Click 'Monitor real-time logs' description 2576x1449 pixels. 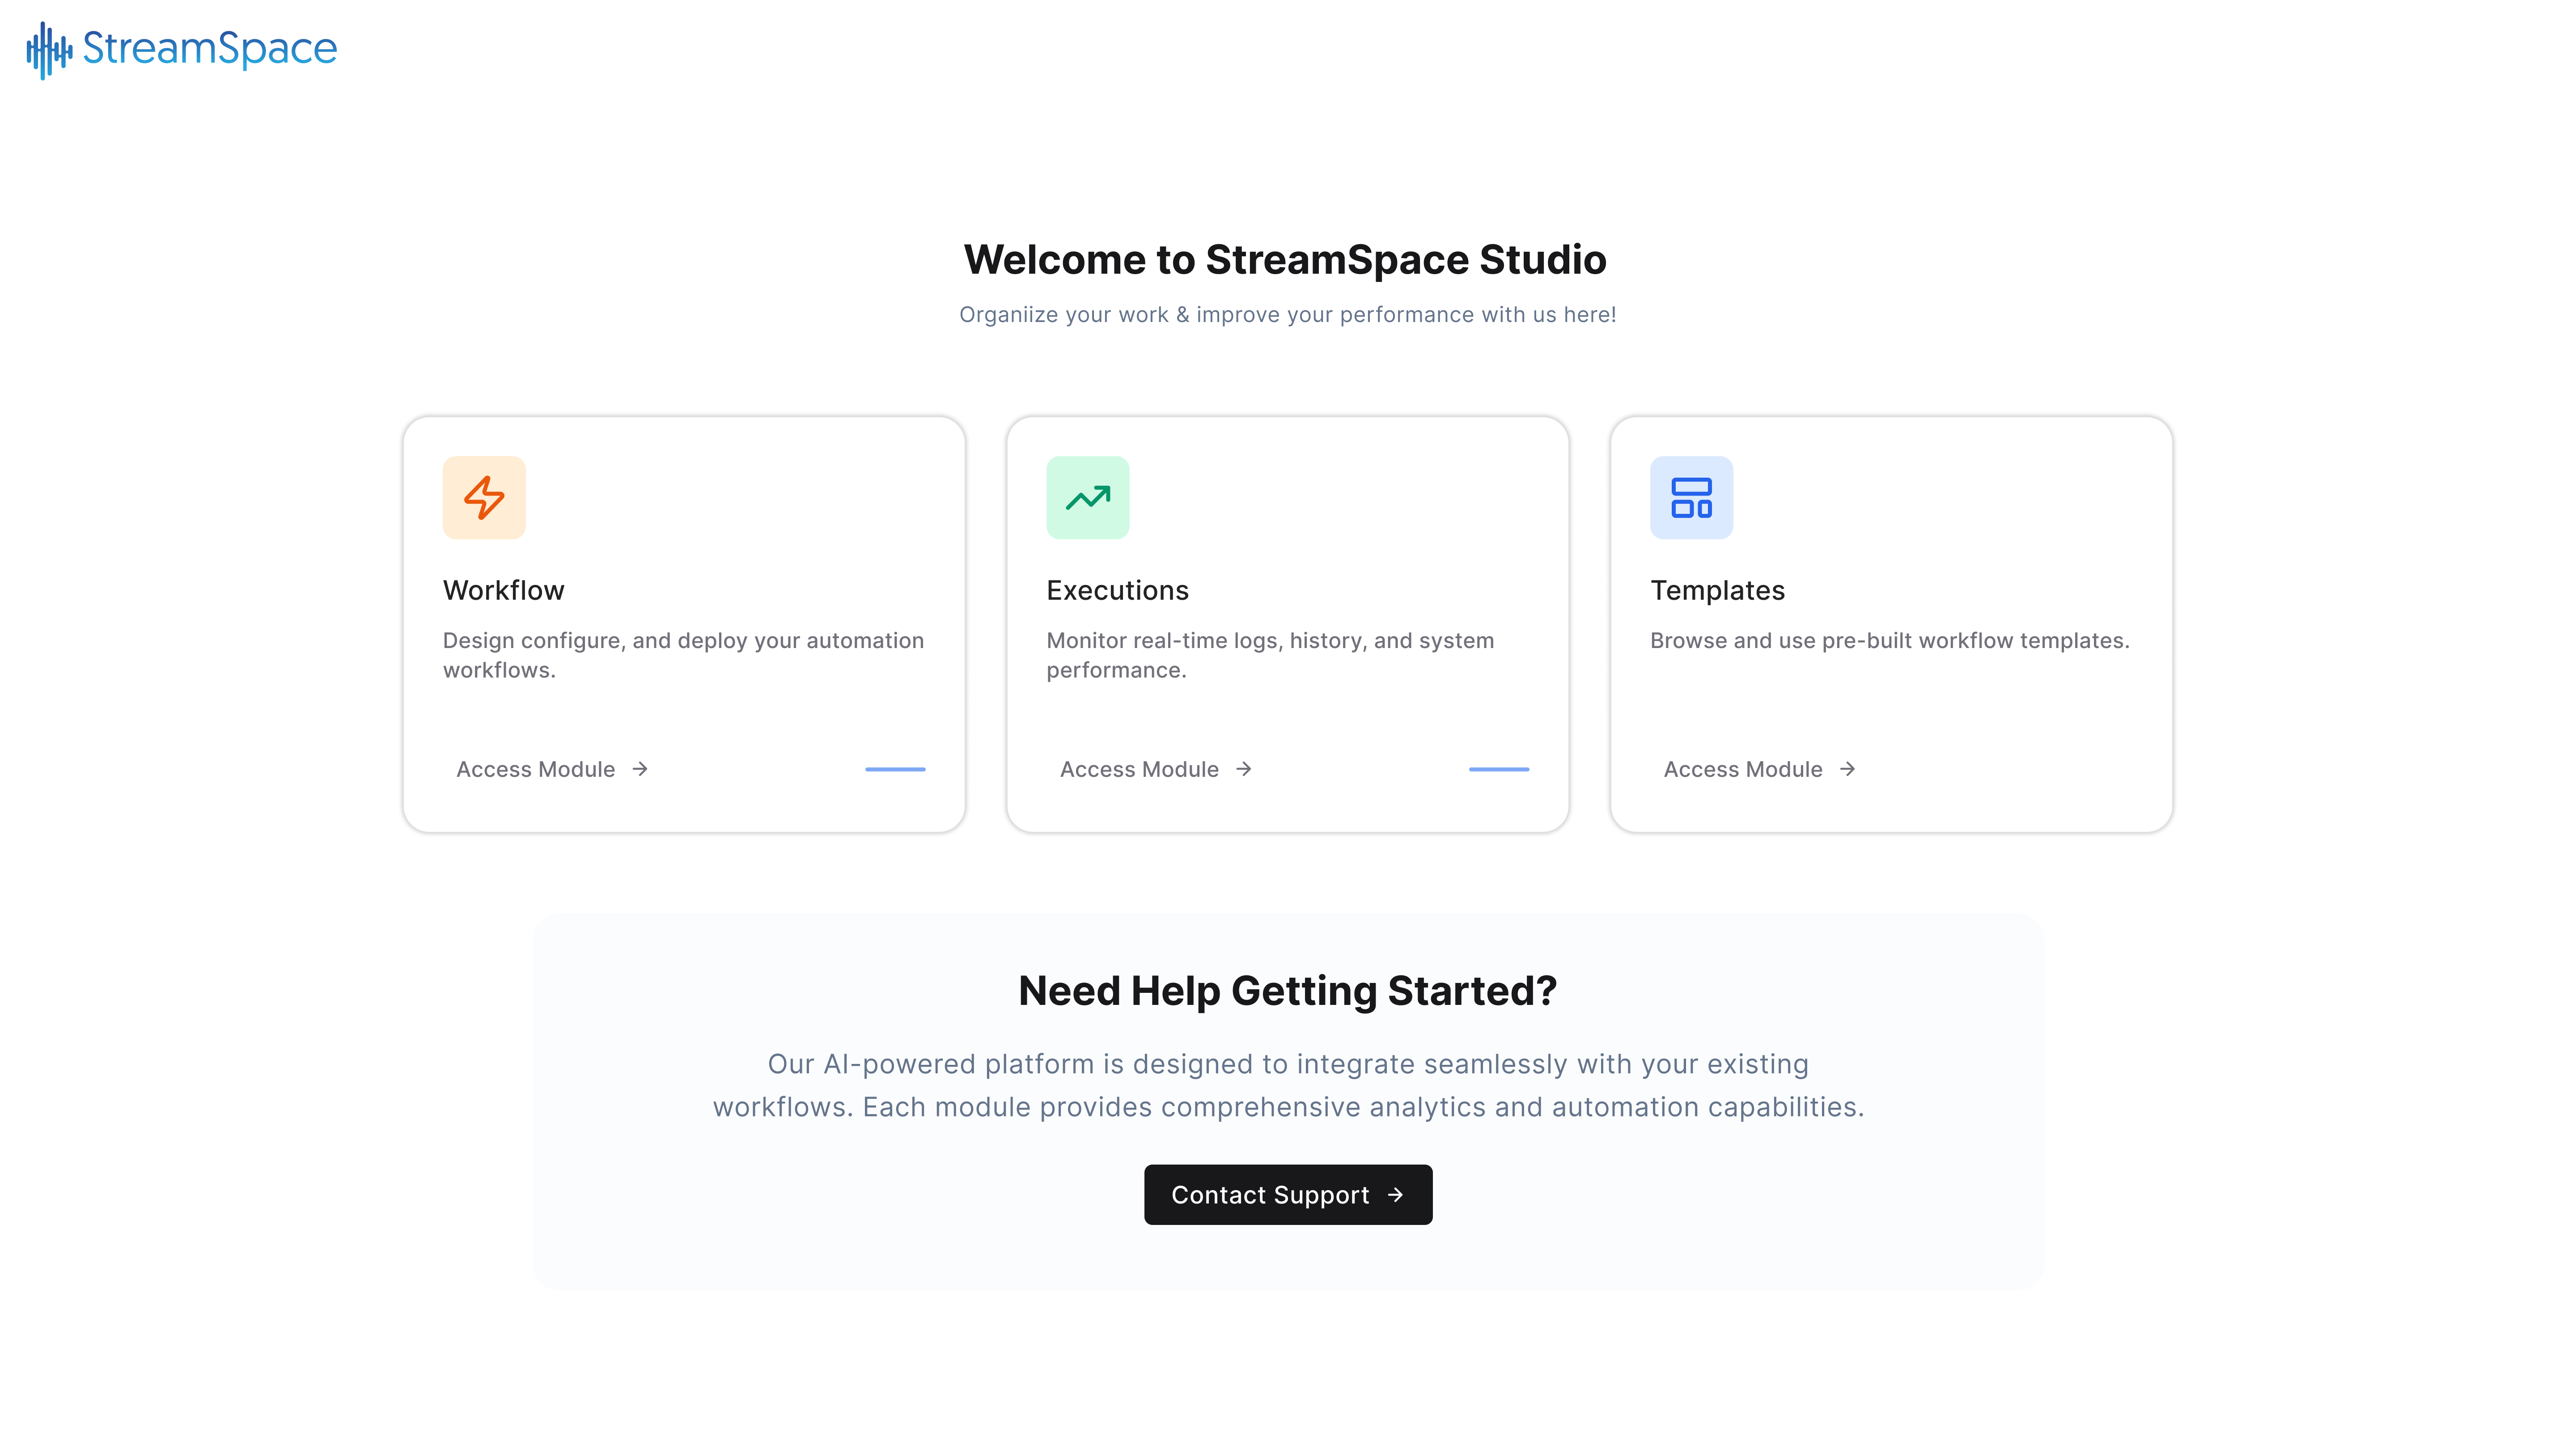[1270, 655]
